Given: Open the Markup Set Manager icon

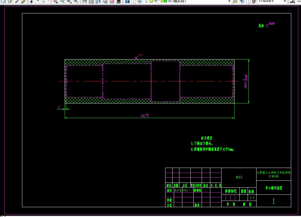Looking at the screenshot, I should tap(112, 1).
